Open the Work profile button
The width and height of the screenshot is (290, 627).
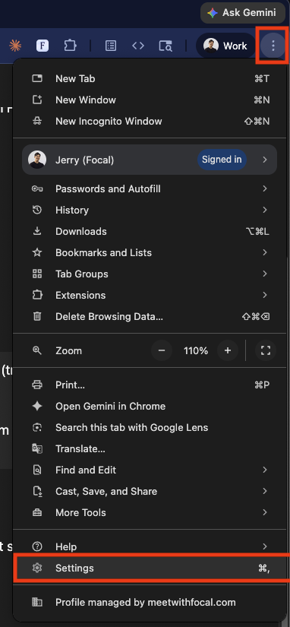pos(225,46)
